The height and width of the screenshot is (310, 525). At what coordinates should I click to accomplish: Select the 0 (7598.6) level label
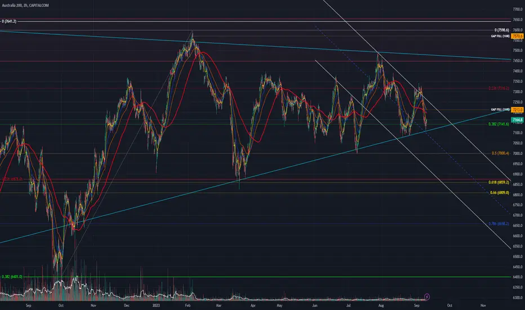click(x=501, y=30)
